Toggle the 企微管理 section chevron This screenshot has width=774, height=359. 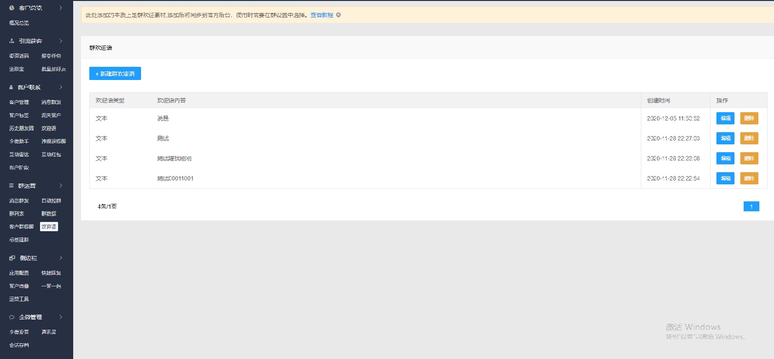point(61,317)
